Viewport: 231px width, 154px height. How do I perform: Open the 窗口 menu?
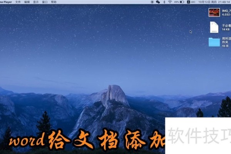coord(45,2)
